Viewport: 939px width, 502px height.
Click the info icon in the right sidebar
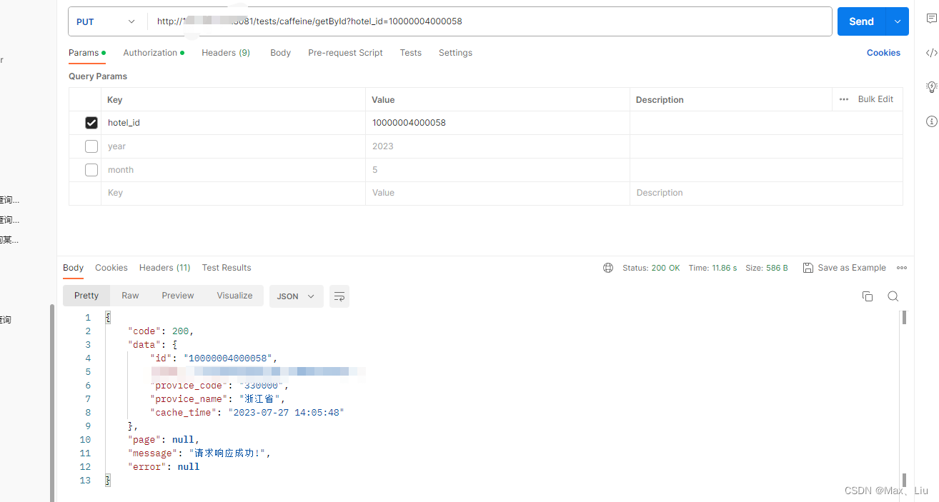(930, 121)
